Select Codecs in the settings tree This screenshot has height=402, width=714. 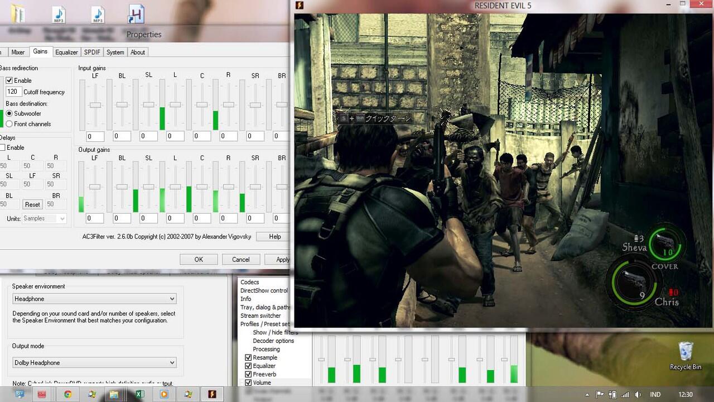(250, 282)
